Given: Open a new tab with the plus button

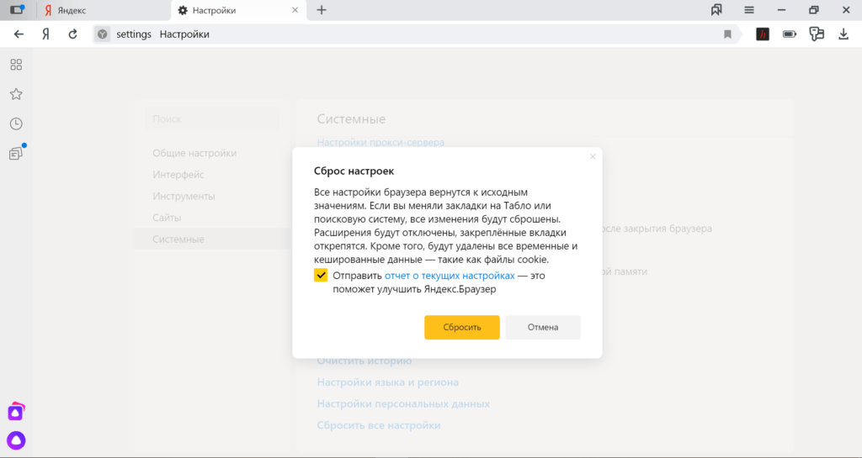Looking at the screenshot, I should pos(322,10).
